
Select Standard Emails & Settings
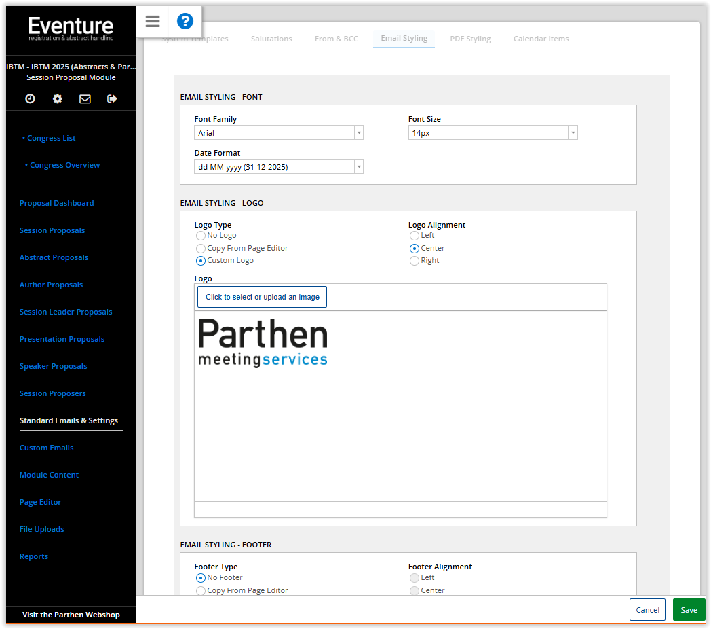tap(69, 421)
